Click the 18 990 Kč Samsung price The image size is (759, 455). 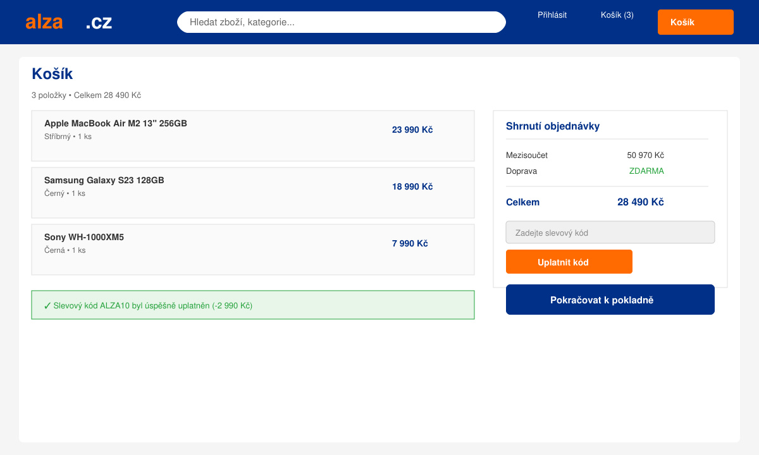coord(412,186)
